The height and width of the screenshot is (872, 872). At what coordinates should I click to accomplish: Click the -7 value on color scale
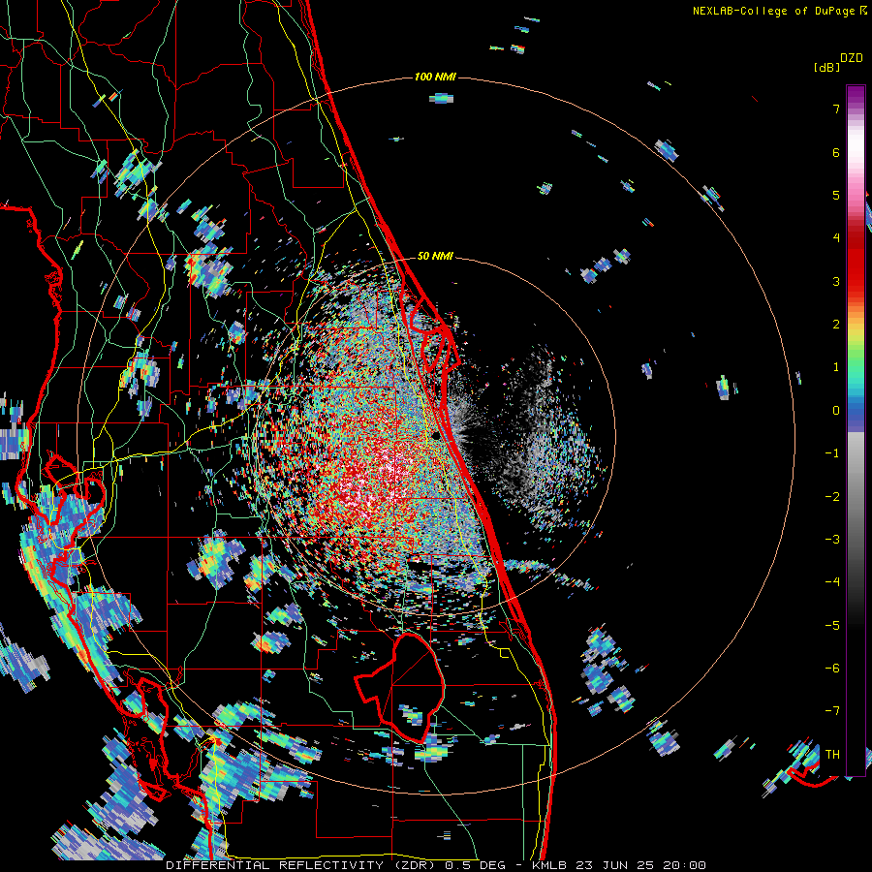(832, 711)
